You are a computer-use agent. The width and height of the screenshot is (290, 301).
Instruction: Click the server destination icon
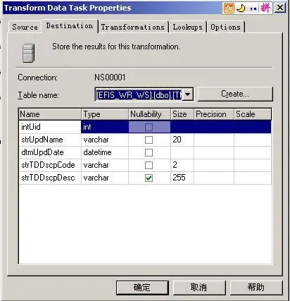point(29,54)
